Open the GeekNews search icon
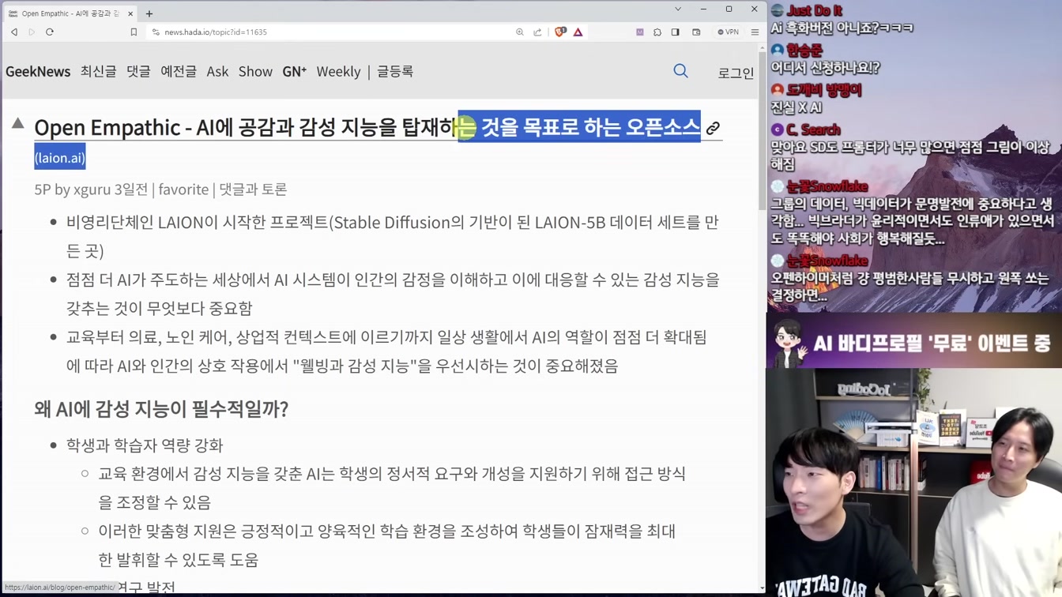The image size is (1062, 597). point(680,71)
